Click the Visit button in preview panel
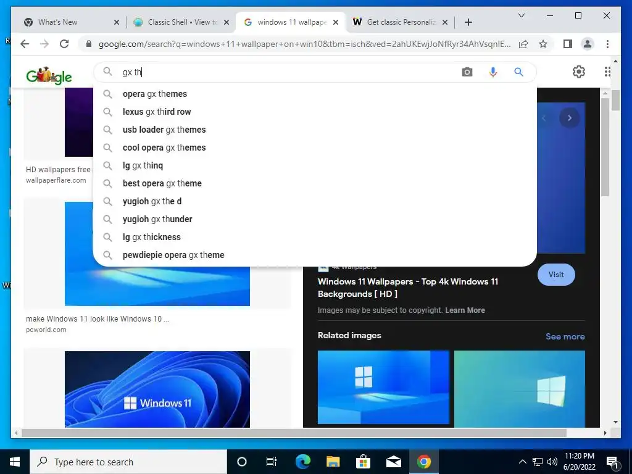632x474 pixels. [x=556, y=275]
